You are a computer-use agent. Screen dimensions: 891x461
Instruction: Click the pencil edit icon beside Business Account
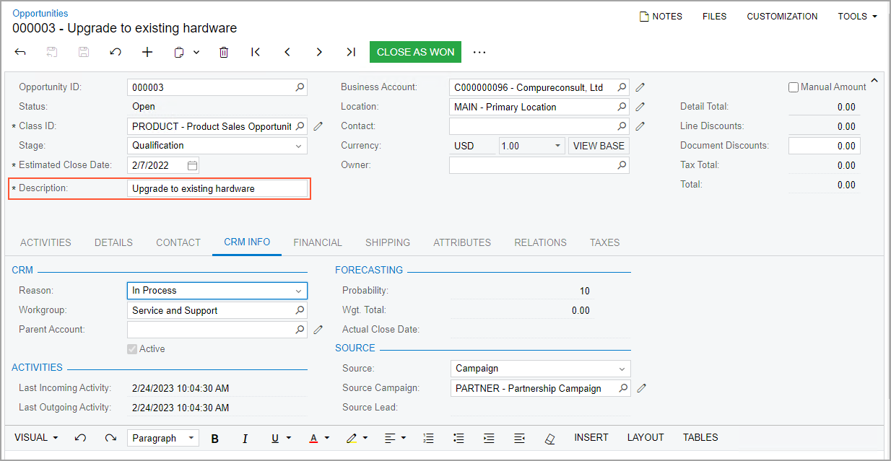point(640,87)
